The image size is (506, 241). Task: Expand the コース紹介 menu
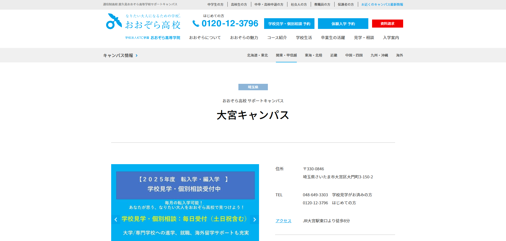[x=277, y=38]
